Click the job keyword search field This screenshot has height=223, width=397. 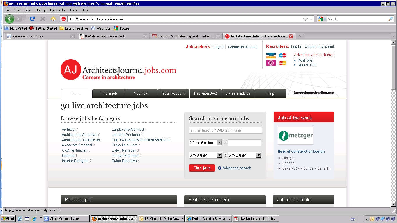[225, 130]
